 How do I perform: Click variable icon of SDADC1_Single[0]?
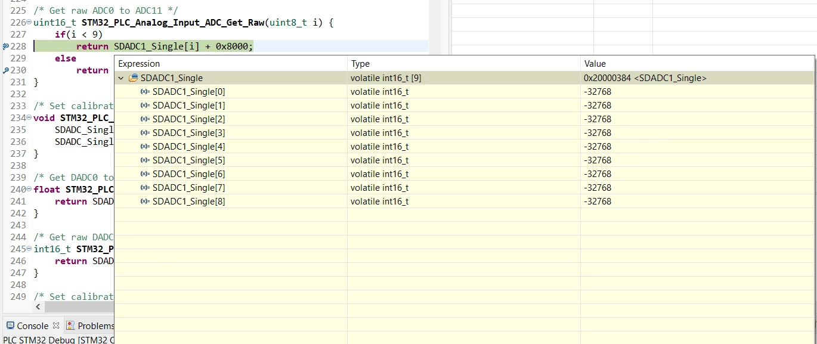145,92
